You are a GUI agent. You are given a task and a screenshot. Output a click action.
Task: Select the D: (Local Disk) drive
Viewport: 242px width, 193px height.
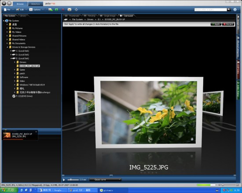tap(22, 55)
